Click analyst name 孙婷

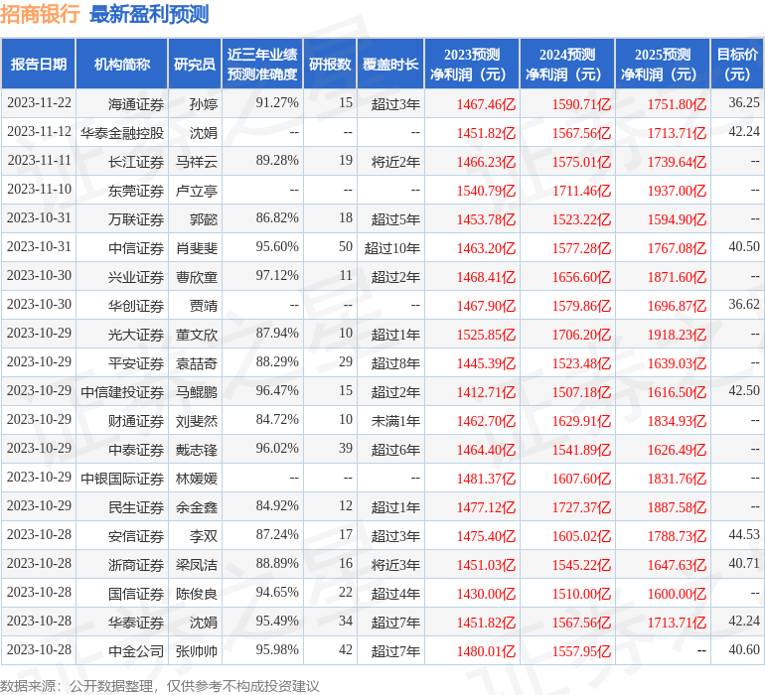pyautogui.click(x=204, y=104)
